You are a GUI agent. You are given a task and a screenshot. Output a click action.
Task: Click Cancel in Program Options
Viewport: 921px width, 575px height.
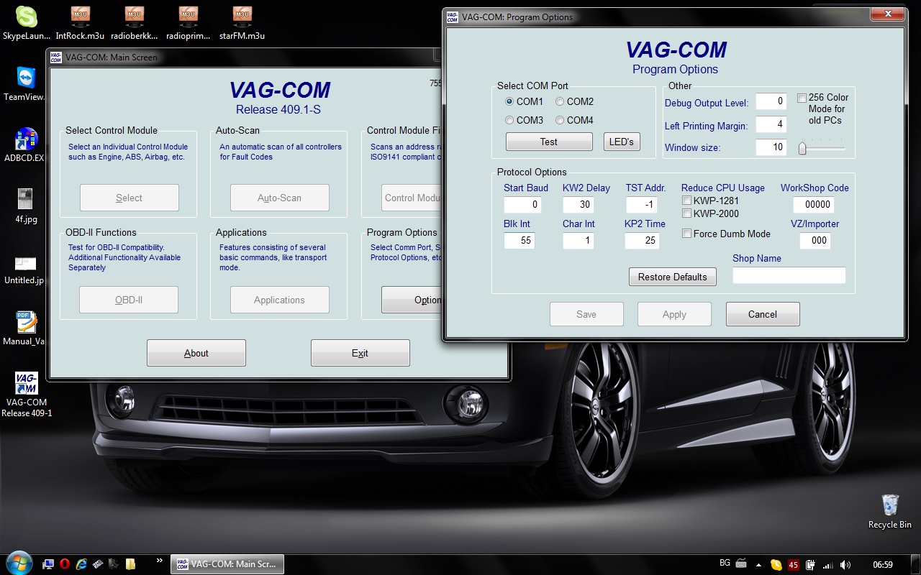click(x=763, y=314)
